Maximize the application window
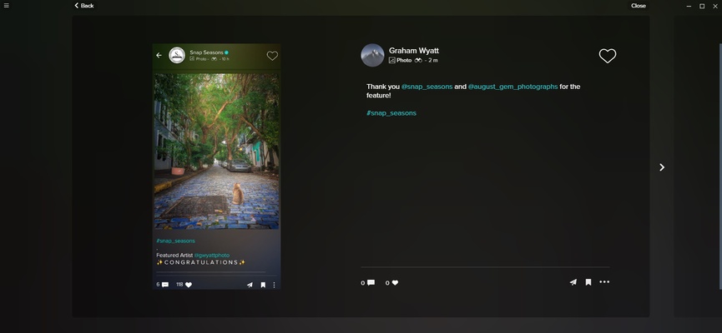The width and height of the screenshot is (722, 333). click(x=702, y=6)
